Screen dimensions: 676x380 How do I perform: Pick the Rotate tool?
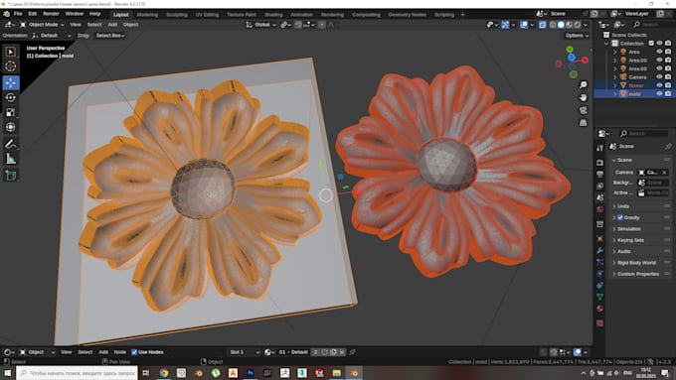point(11,97)
